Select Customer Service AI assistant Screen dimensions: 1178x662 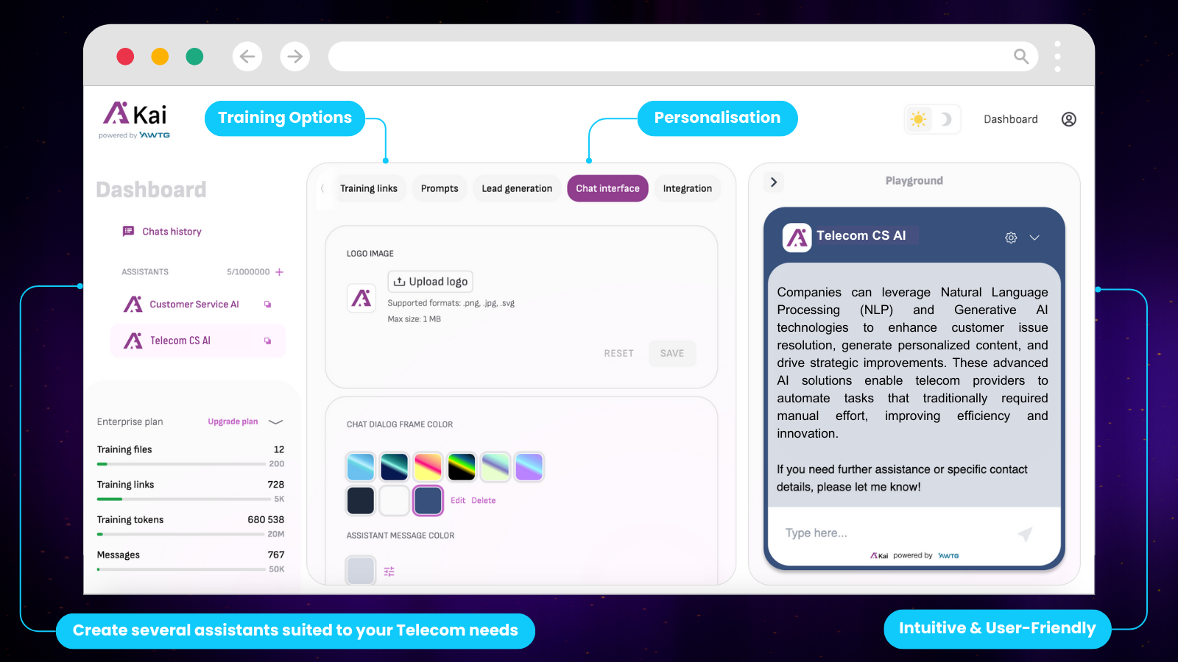(x=194, y=305)
